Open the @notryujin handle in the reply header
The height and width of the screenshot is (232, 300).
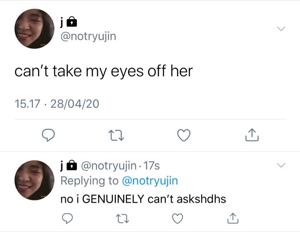109,166
